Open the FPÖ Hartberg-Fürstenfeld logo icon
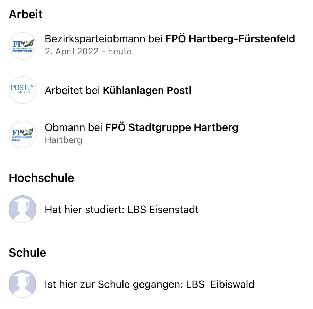313x309 pixels. tap(23, 46)
